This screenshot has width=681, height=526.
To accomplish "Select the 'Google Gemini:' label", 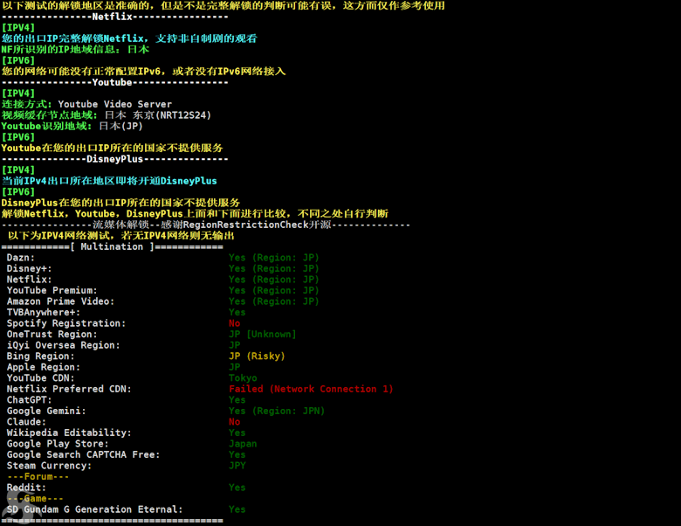I will coord(46,411).
